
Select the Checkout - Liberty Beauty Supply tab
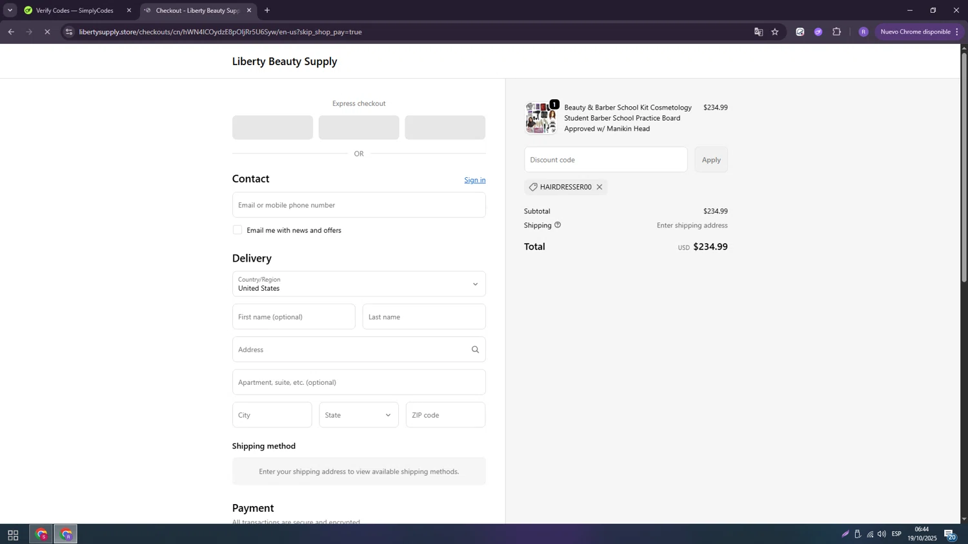(x=197, y=10)
